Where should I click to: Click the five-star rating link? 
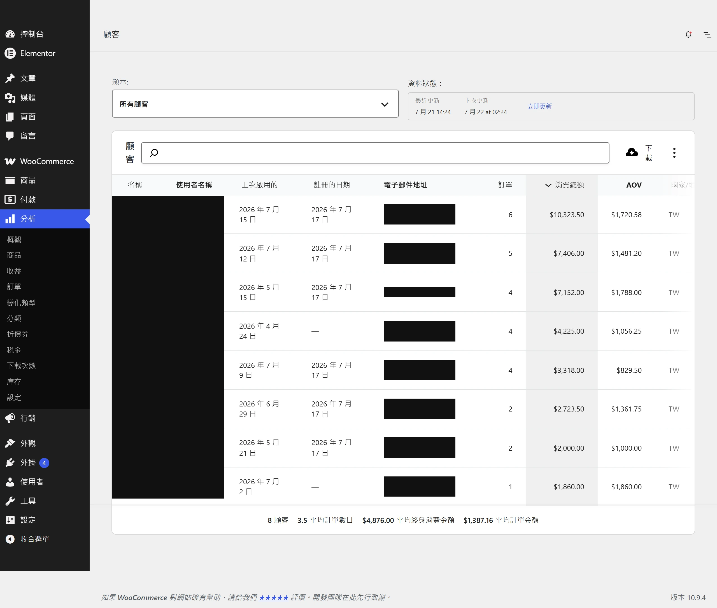pos(273,597)
